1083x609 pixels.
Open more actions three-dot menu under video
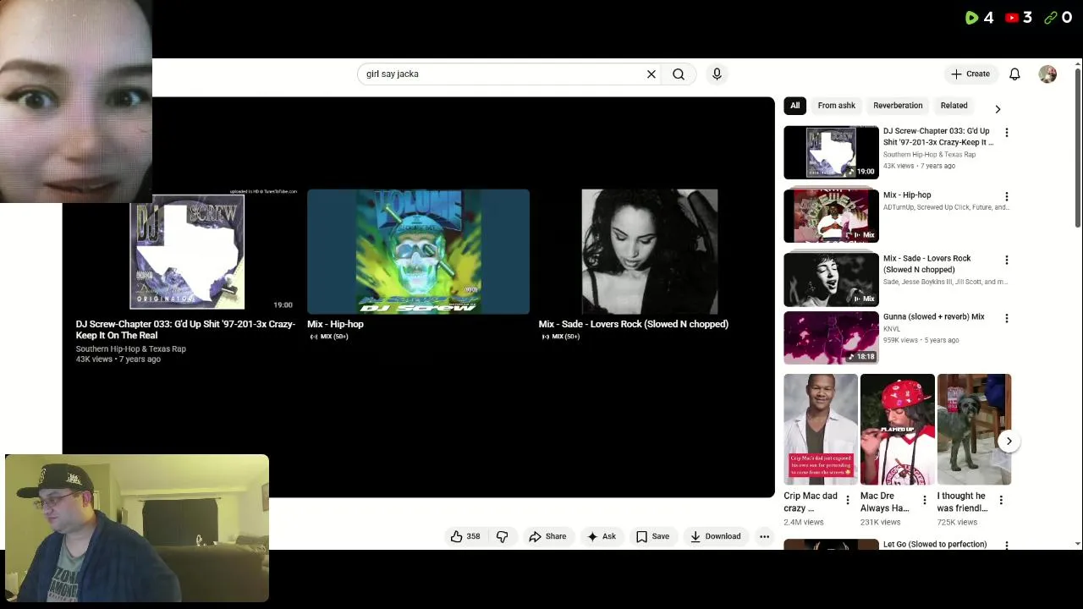tap(764, 536)
